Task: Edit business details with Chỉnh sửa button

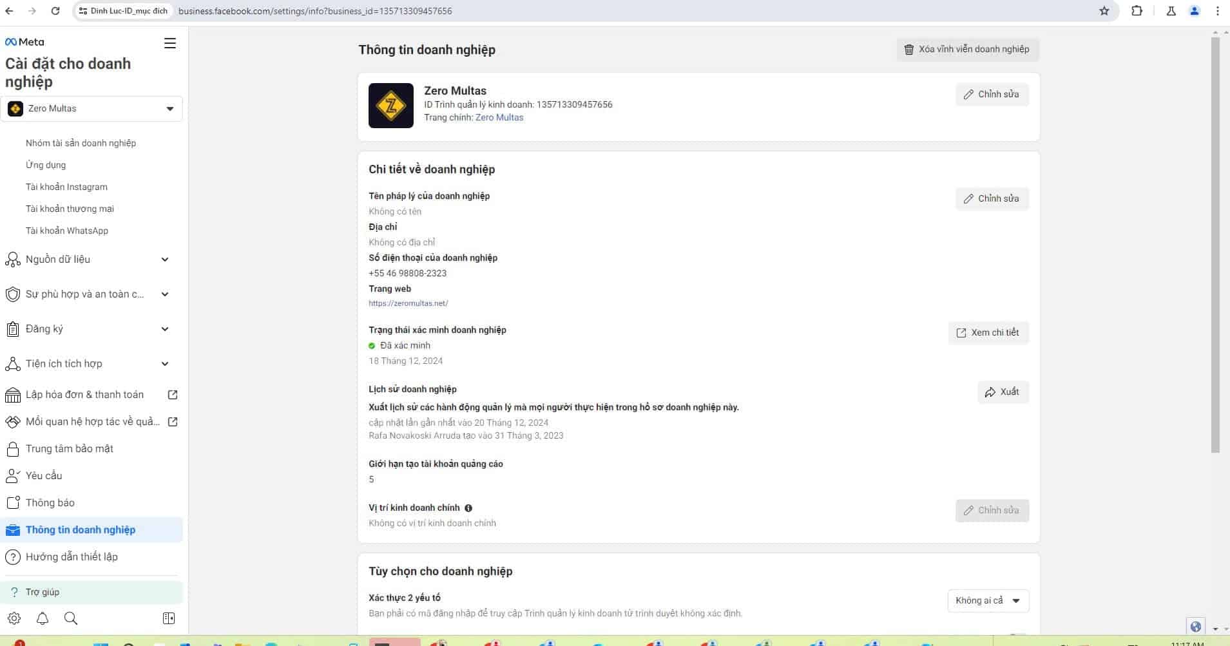Action: coord(992,199)
